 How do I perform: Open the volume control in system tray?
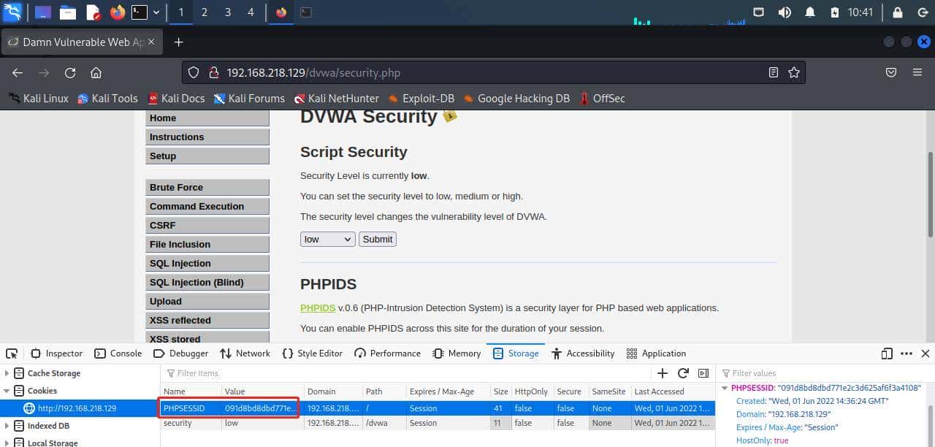(x=785, y=12)
